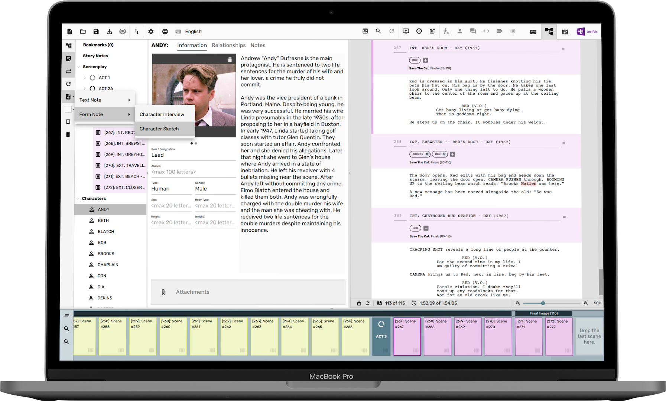The height and width of the screenshot is (401, 666).
Task: Select Character Interview from the Form Note submenu
Action: 162,114
